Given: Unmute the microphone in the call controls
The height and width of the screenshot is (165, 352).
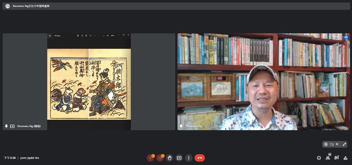Looking at the screenshot, I should 150,158.
